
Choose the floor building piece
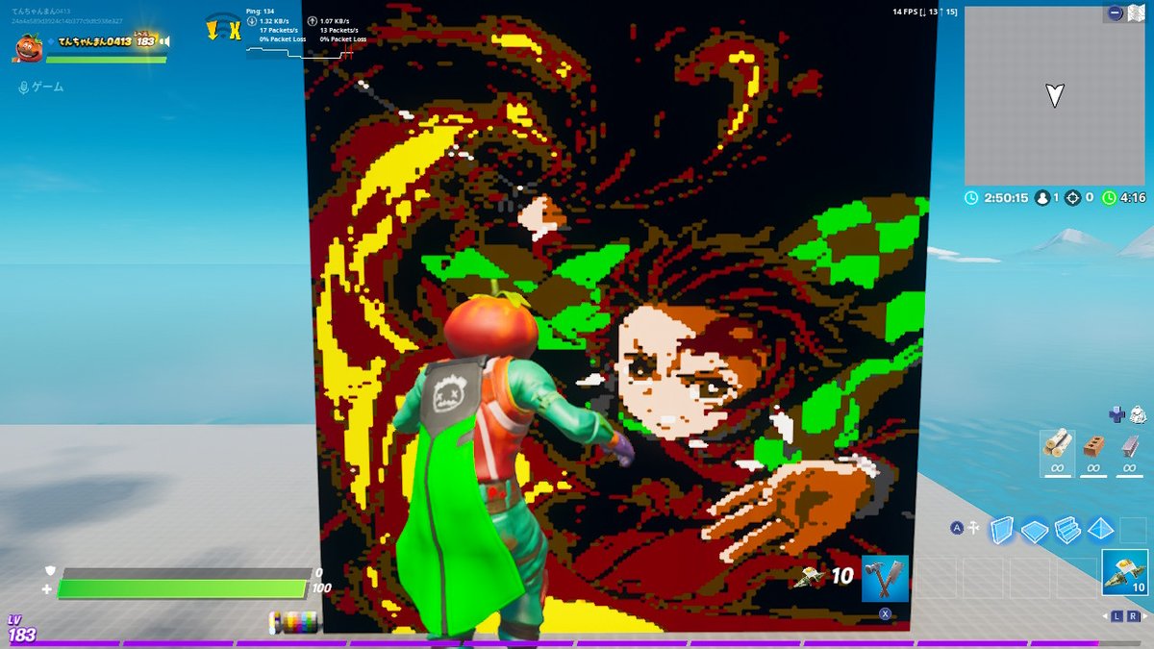point(1035,531)
